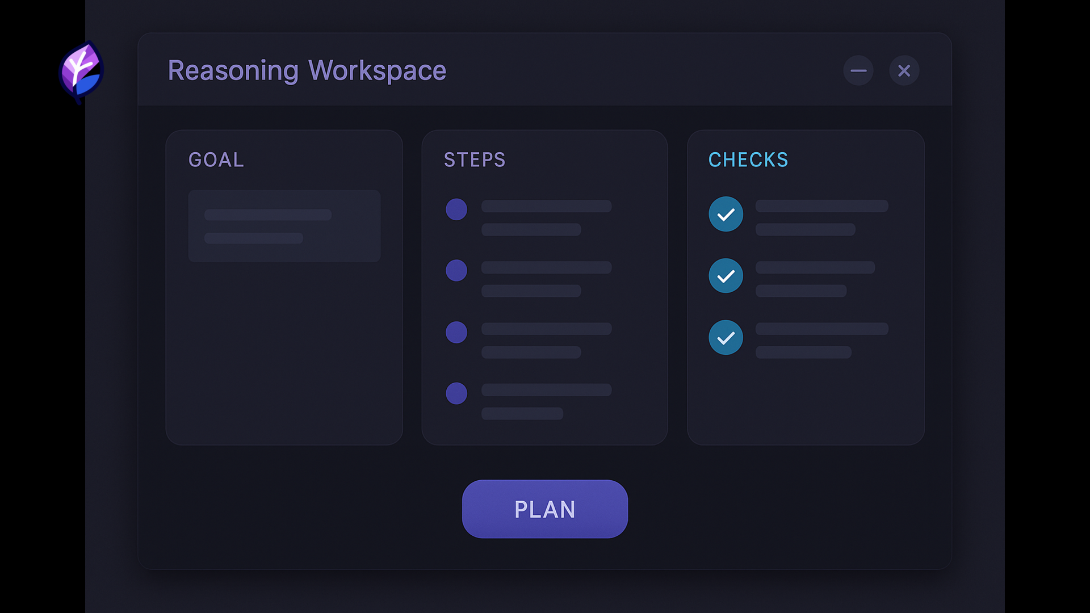Toggle the first checkmark in CHECKS
The width and height of the screenshot is (1090, 613).
[x=726, y=214]
